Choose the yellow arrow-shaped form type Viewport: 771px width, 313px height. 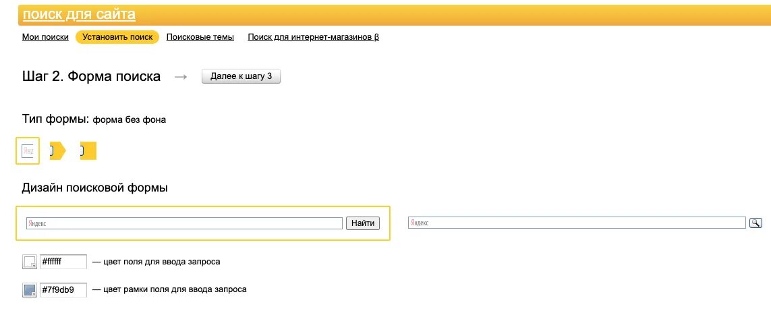click(57, 151)
